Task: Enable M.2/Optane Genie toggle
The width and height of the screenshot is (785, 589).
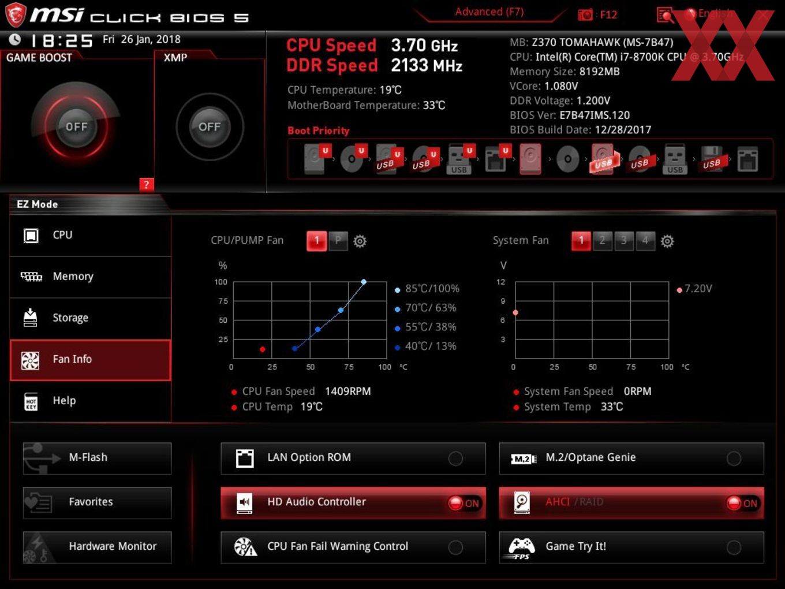Action: coord(734,458)
